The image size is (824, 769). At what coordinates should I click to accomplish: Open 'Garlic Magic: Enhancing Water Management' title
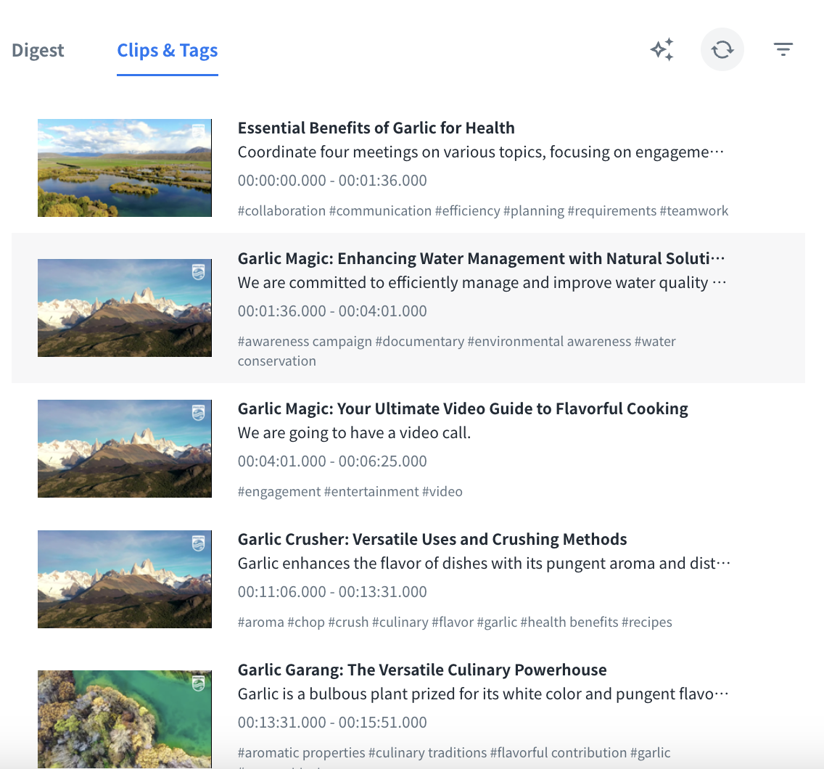(481, 258)
